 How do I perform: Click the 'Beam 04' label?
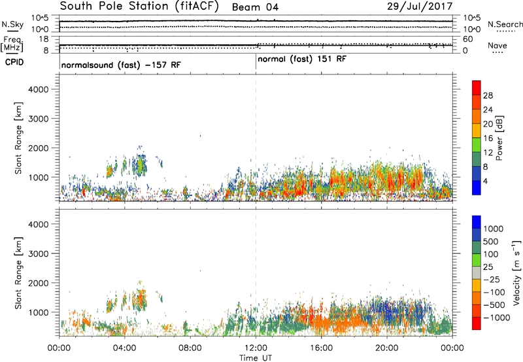[x=255, y=7]
